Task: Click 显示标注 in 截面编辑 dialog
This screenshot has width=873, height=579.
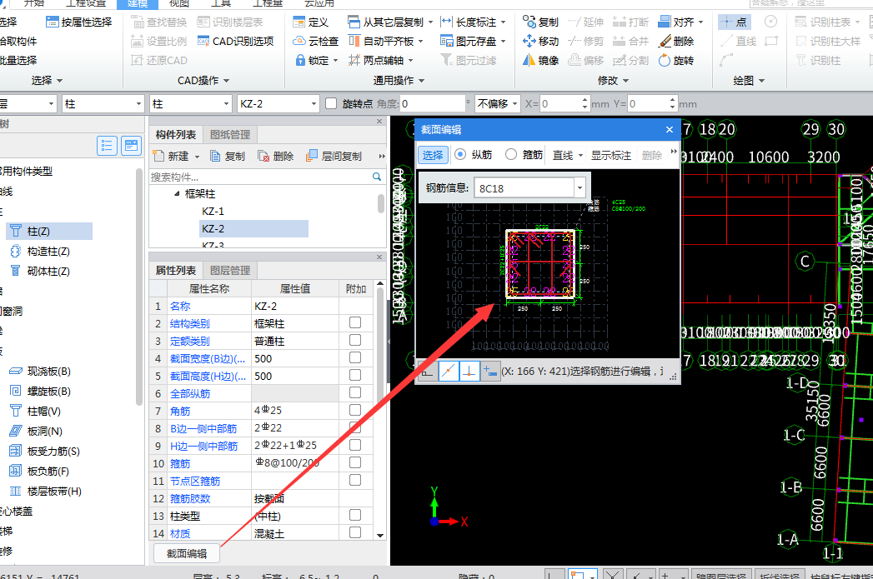Action: click(610, 155)
